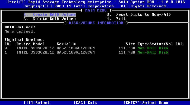This screenshot has height=105, width=190.
Task: Click the MAIN MENU section title
Action: (96, 10)
